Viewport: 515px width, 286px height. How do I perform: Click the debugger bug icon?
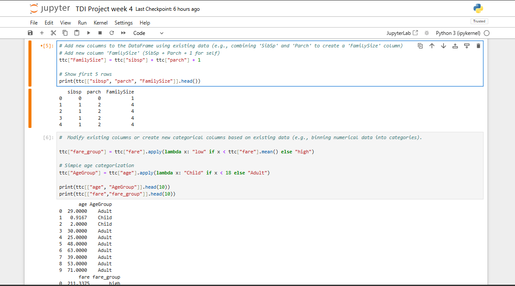[x=427, y=33]
